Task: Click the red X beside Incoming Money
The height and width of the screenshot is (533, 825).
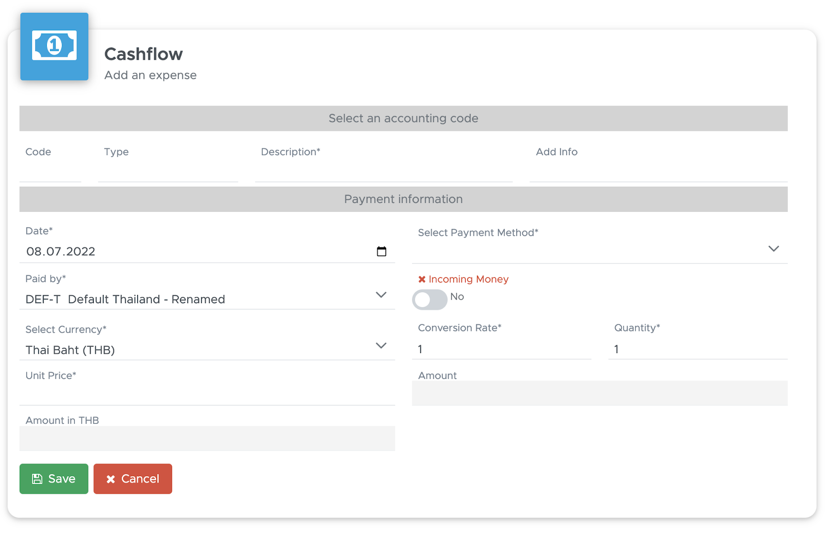Action: point(422,279)
